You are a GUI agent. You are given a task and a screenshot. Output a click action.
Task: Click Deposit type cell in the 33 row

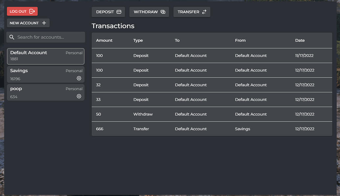[141, 100]
